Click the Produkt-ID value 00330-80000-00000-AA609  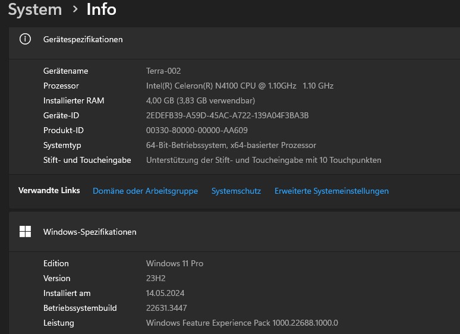click(x=197, y=130)
